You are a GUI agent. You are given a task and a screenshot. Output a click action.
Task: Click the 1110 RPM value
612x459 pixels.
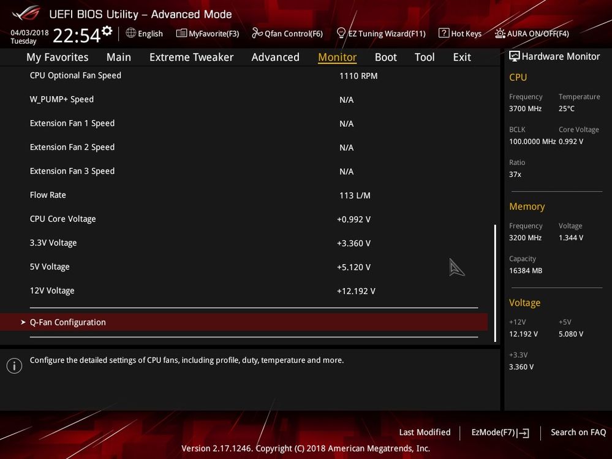(358, 76)
